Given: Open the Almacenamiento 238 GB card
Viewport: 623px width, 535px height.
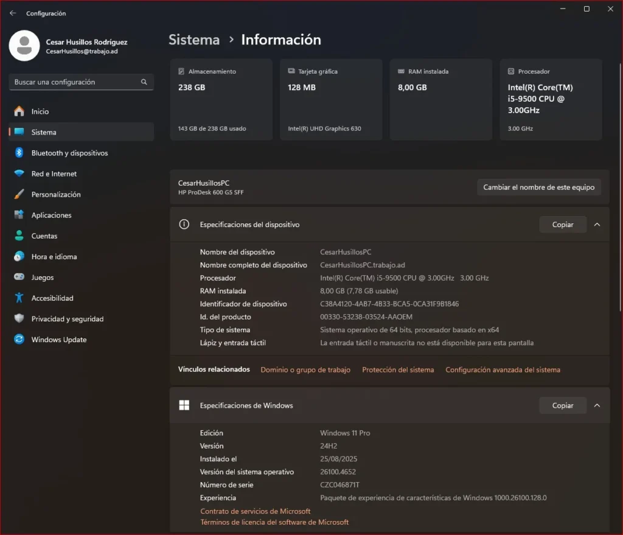Looking at the screenshot, I should [x=221, y=99].
